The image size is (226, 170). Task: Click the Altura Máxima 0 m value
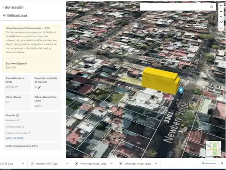tap(8, 102)
